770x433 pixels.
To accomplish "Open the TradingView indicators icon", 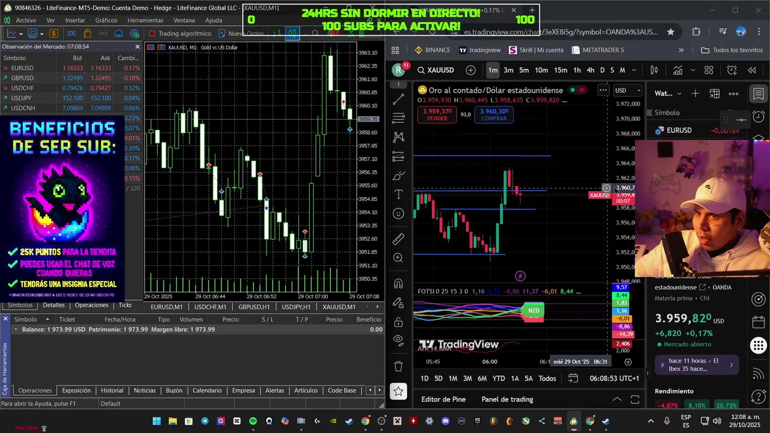I will click(x=677, y=70).
